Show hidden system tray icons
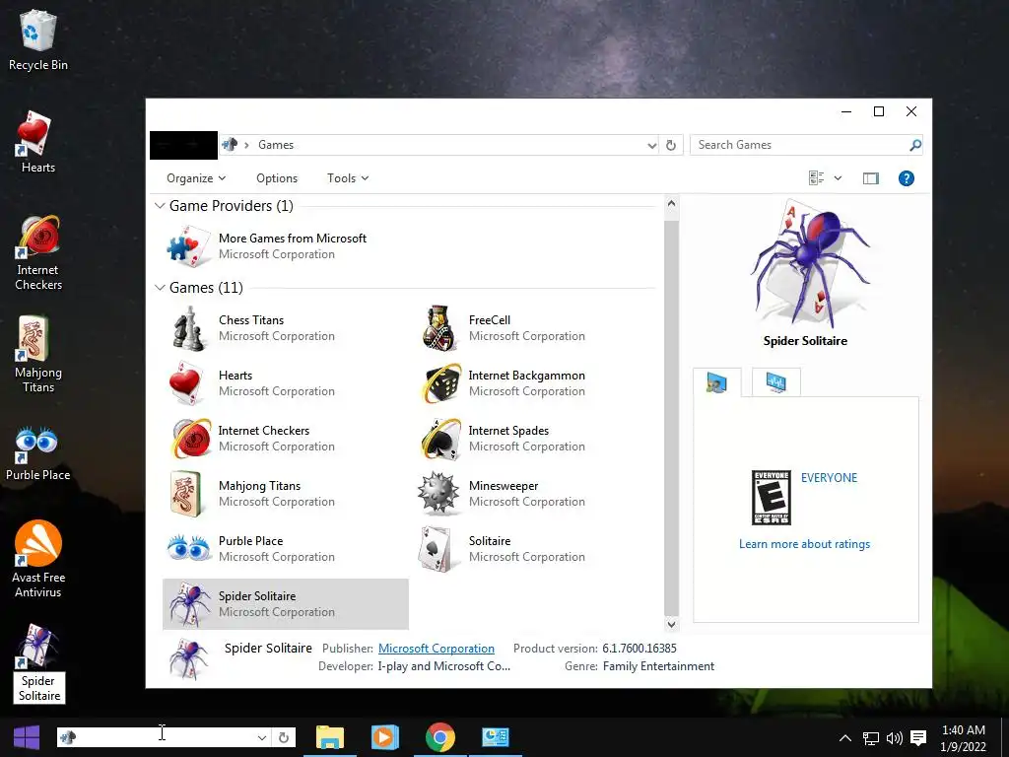 pyautogui.click(x=845, y=737)
